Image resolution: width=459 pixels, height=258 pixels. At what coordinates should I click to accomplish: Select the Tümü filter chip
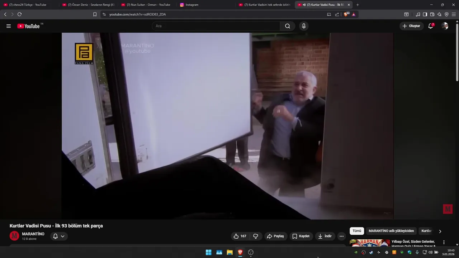pos(357,231)
